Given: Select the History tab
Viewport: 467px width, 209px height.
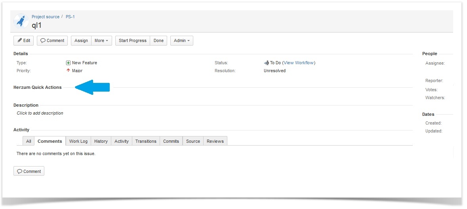Looking at the screenshot, I should point(101,141).
